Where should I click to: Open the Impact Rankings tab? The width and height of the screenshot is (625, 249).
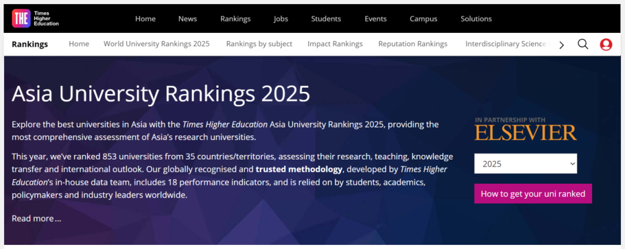335,44
